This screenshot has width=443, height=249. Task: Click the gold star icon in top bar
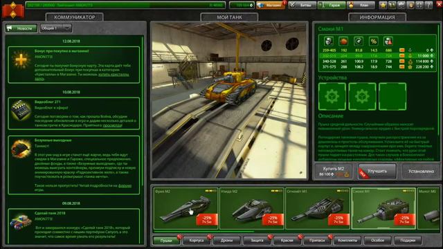tap(383, 5)
